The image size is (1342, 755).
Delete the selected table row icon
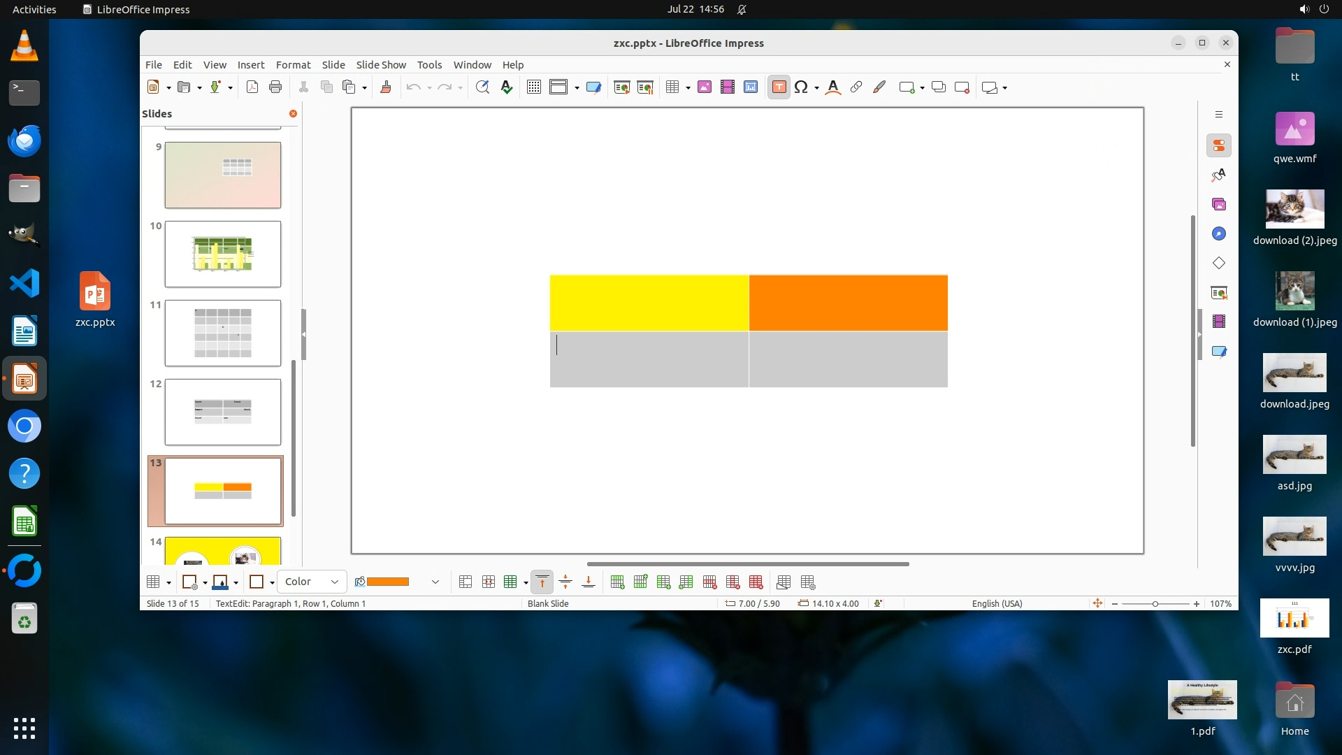[x=709, y=582]
